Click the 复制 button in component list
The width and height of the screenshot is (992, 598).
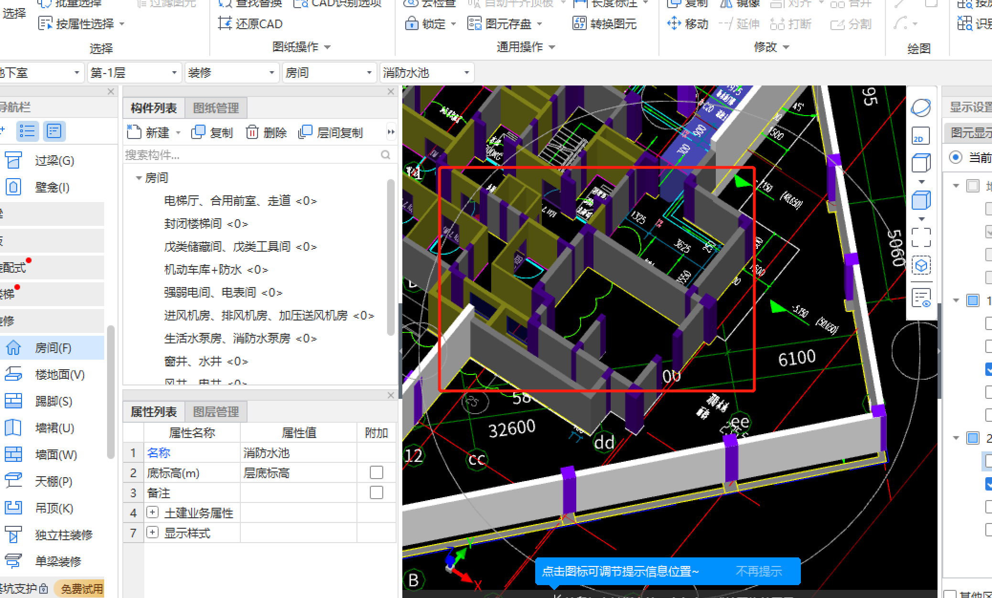(x=212, y=132)
